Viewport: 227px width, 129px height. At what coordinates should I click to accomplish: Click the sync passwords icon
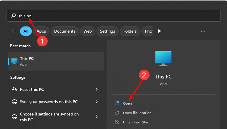tap(14, 102)
